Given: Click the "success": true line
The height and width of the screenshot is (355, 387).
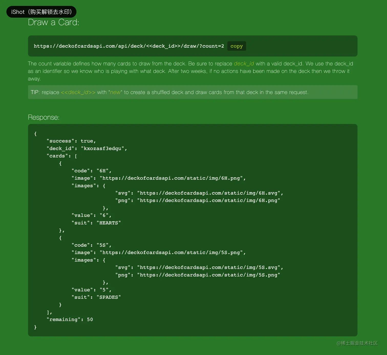Looking at the screenshot, I should (71, 141).
